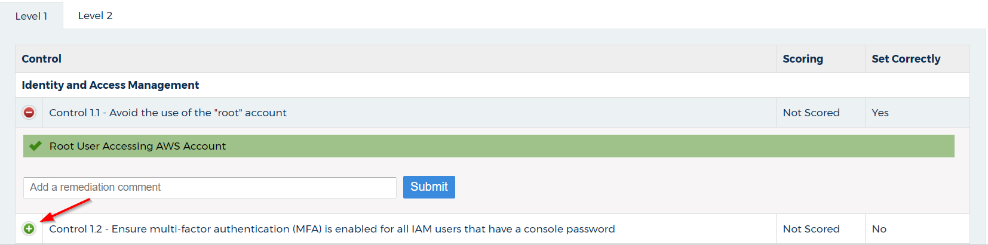Expand Control 1.2 with the green plus icon
This screenshot has height=245, width=988.
29,228
